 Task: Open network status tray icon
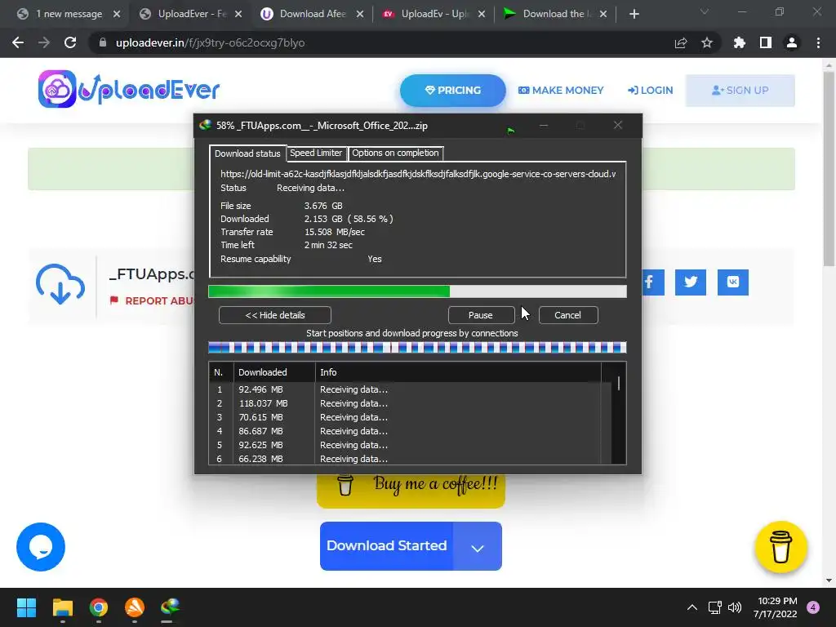714,607
